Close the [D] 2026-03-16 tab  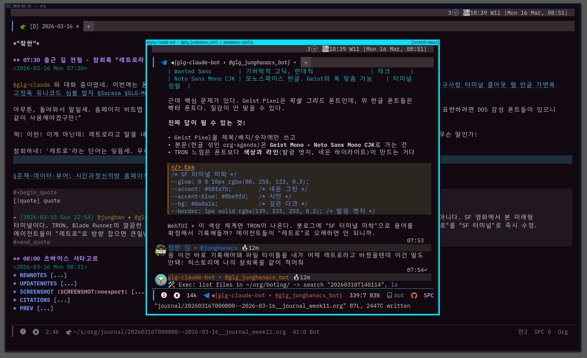point(78,27)
